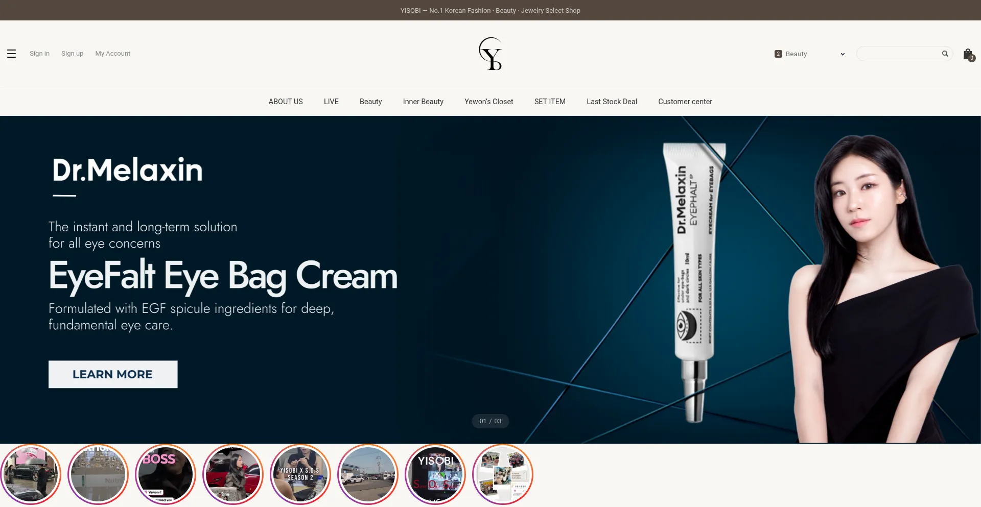Screen dimensions: 981x507
Task: Open the YISOBI X S.O.S SEASON 2 story
Action: pos(300,474)
